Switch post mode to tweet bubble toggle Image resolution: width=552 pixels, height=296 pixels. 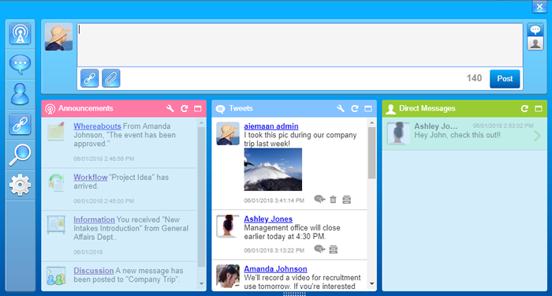(535, 30)
